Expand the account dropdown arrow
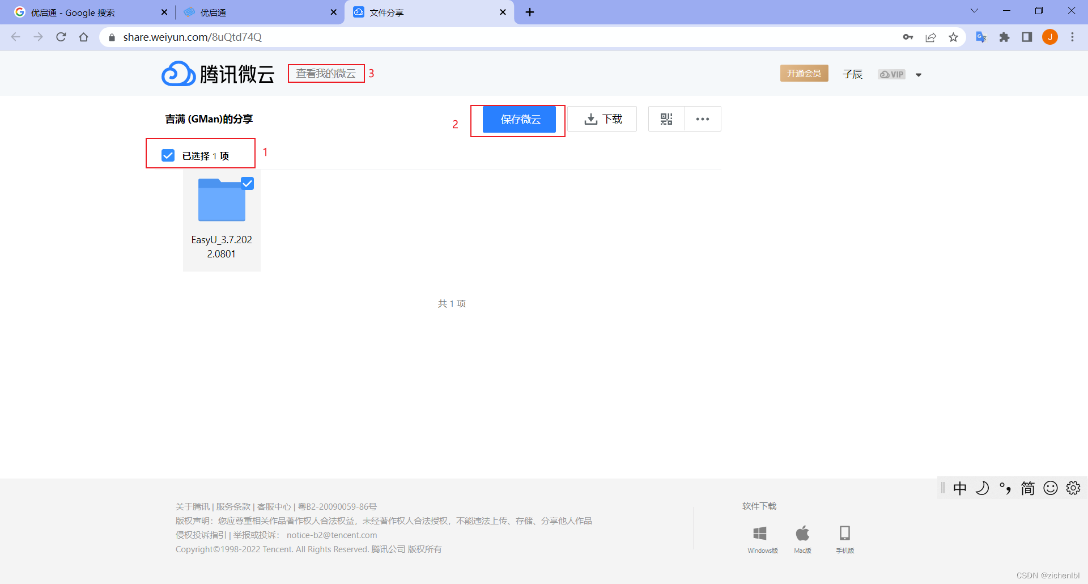 (x=919, y=75)
